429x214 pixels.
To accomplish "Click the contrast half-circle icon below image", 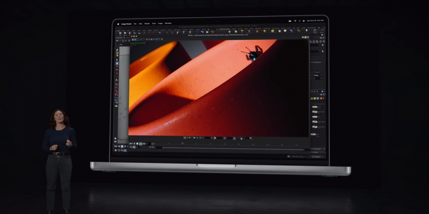I will (214, 138).
